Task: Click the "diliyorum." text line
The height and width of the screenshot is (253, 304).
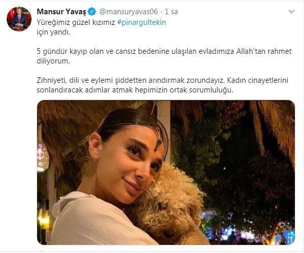Action: (53, 61)
